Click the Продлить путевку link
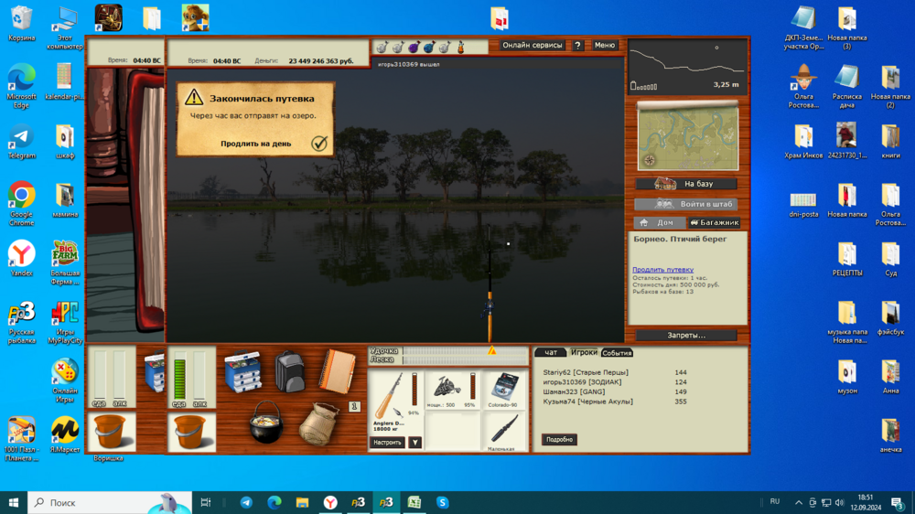This screenshot has width=915, height=514. click(662, 270)
